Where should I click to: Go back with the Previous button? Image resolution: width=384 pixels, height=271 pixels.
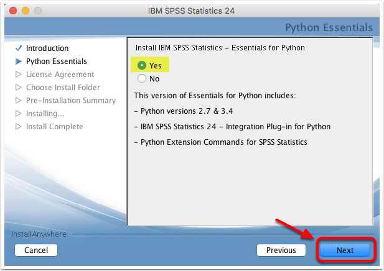tap(281, 250)
